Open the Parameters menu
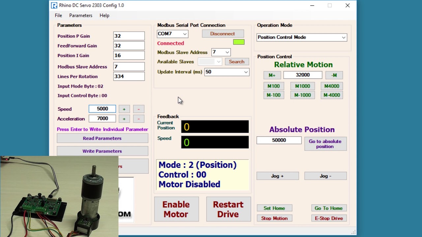The width and height of the screenshot is (422, 237). point(81,15)
